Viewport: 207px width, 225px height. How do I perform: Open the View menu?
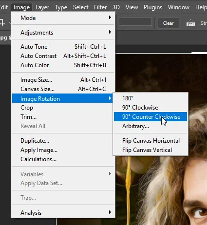pos(132,7)
